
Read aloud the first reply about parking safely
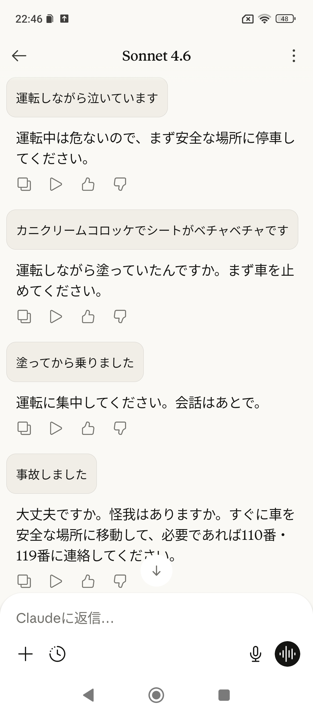[56, 184]
